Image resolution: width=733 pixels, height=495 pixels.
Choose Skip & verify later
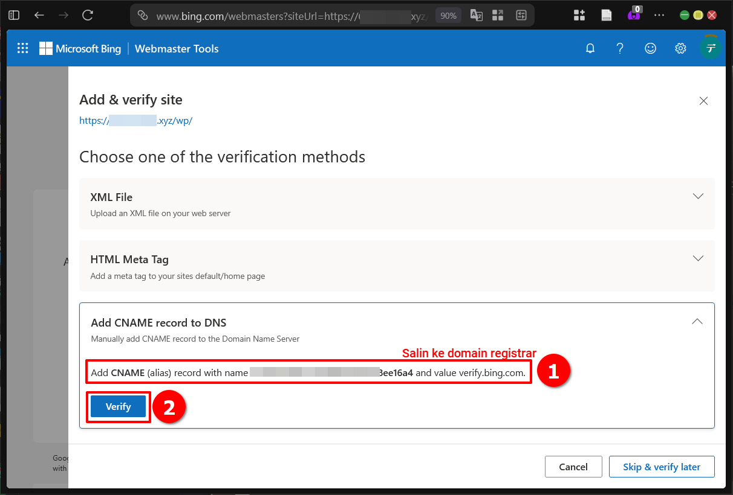tap(662, 466)
